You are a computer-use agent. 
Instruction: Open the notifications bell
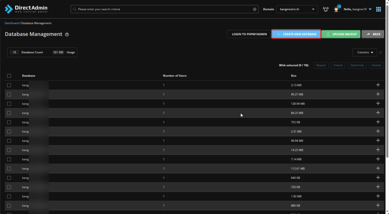click(326, 9)
